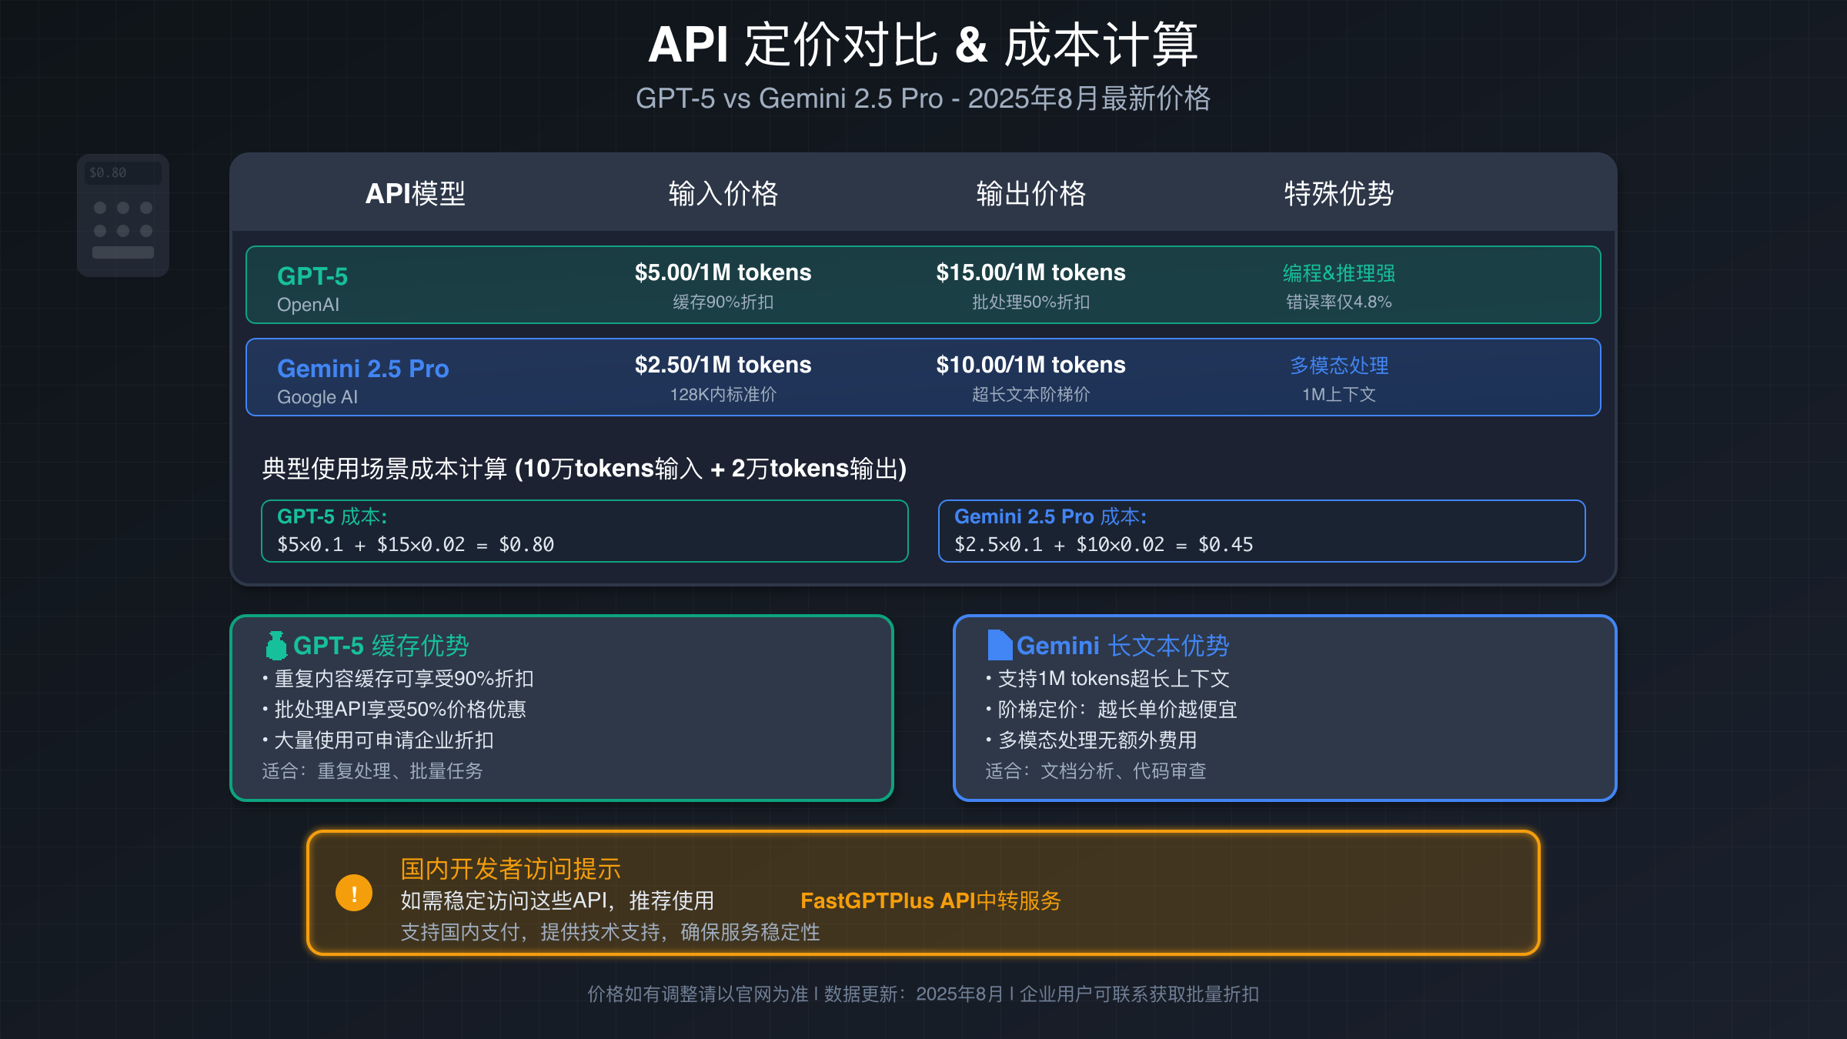Click the 支持国内支付，提供技术支持 line
1847x1039 pixels.
tap(610, 932)
